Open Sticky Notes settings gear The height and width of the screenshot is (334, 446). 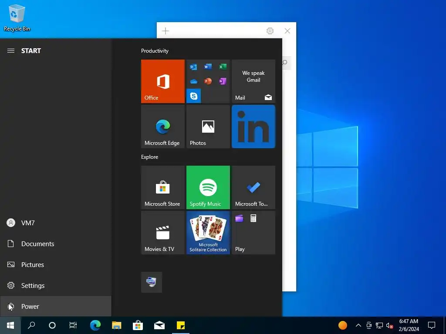pos(270,31)
